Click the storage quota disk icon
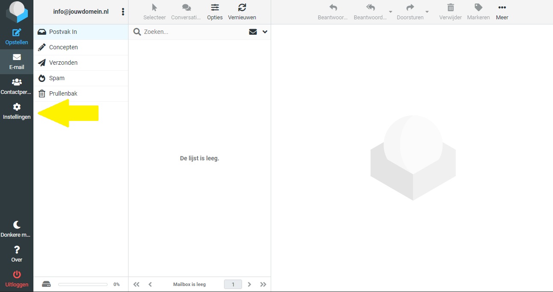Viewport: 553px width, 292px height. coord(47,284)
